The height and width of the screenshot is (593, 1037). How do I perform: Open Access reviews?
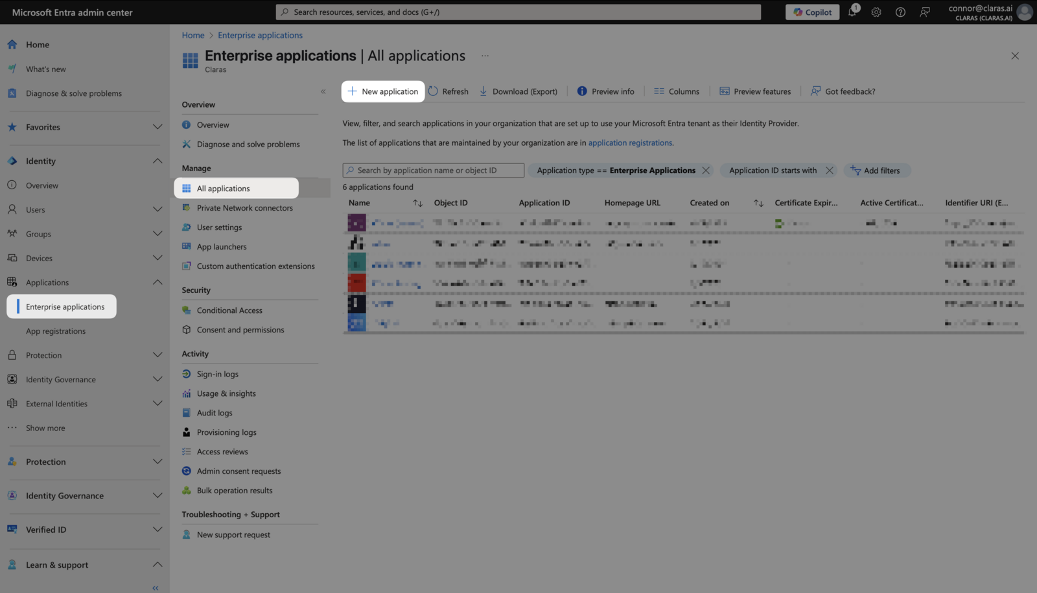pos(222,452)
